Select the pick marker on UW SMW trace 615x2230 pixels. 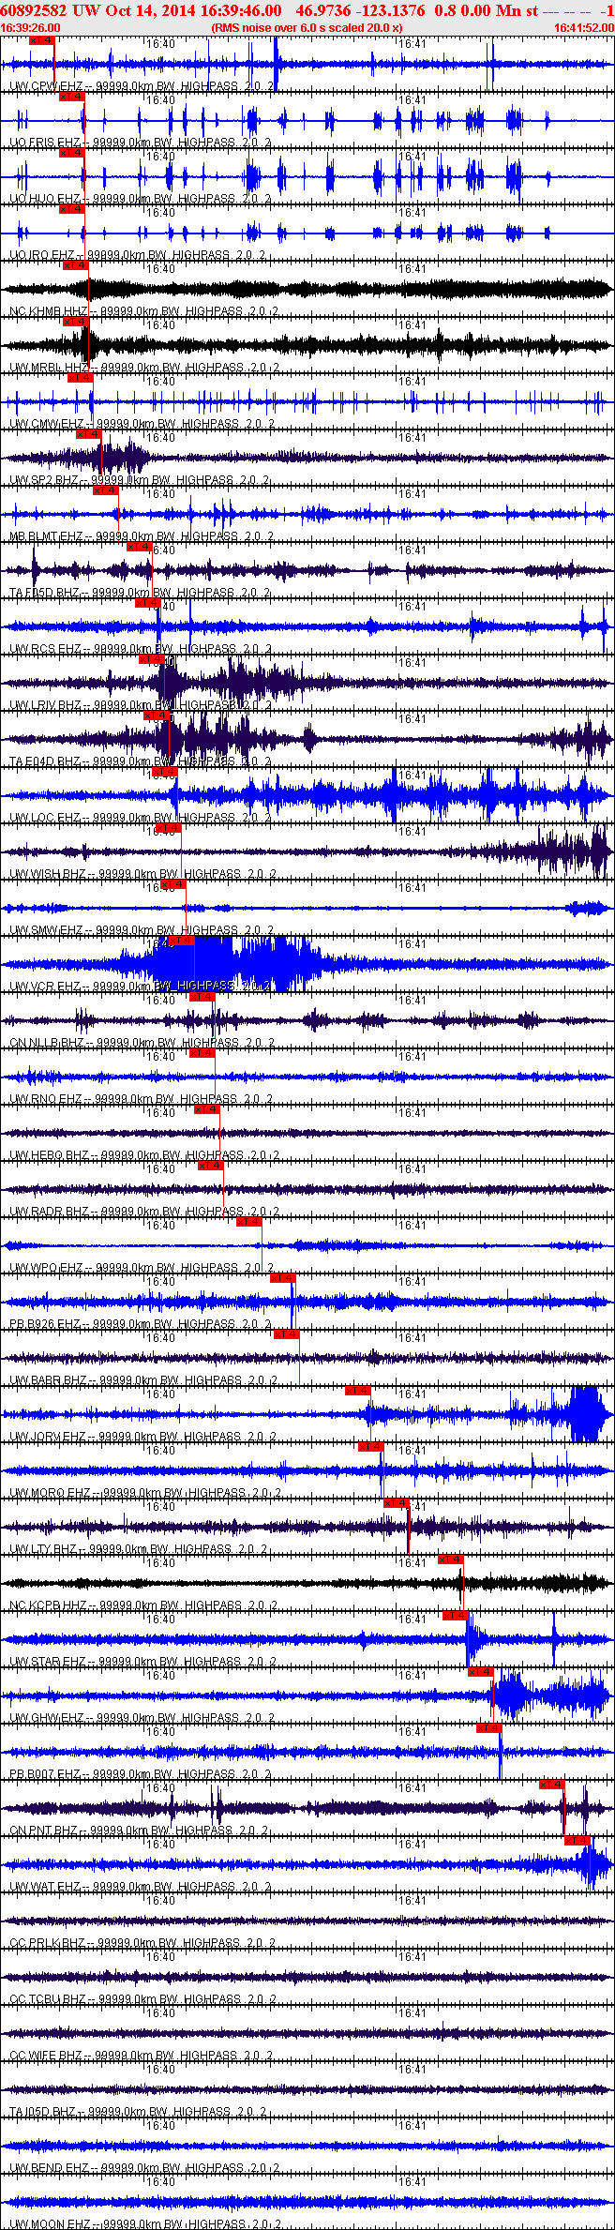[x=172, y=884]
